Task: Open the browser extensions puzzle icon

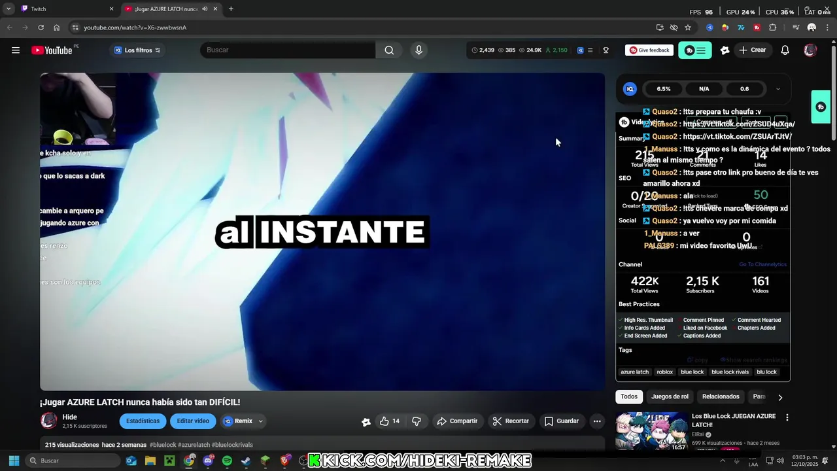Action: [773, 27]
